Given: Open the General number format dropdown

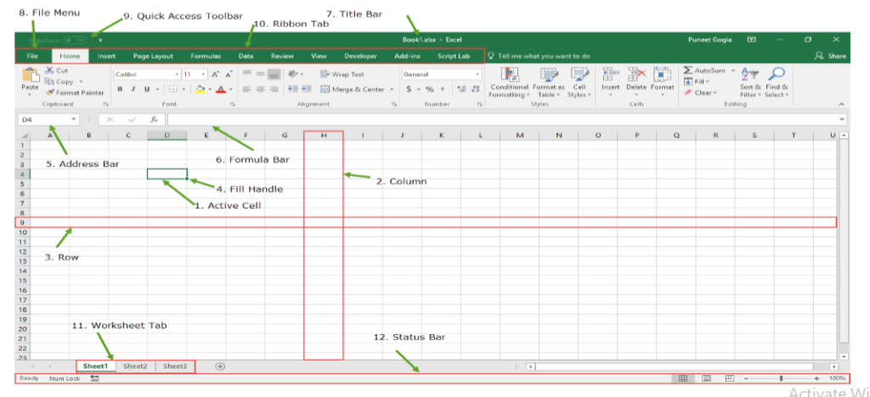Looking at the screenshot, I should click(x=477, y=74).
